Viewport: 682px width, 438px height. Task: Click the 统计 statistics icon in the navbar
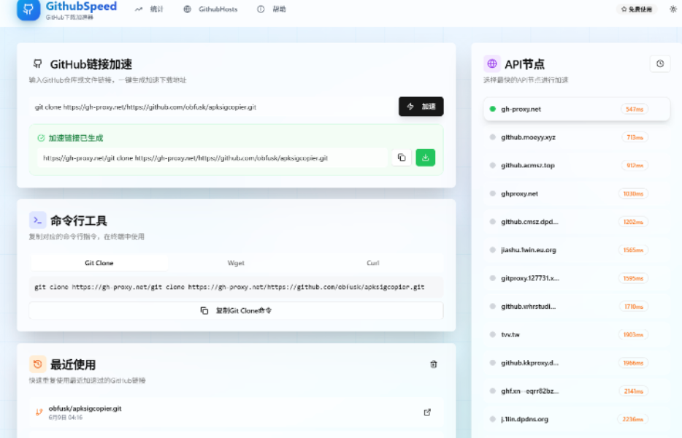click(138, 9)
